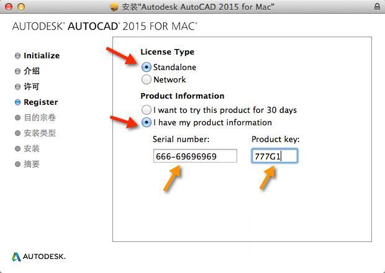
Task: Select the 许可 step in sidebar
Action: tap(27, 87)
